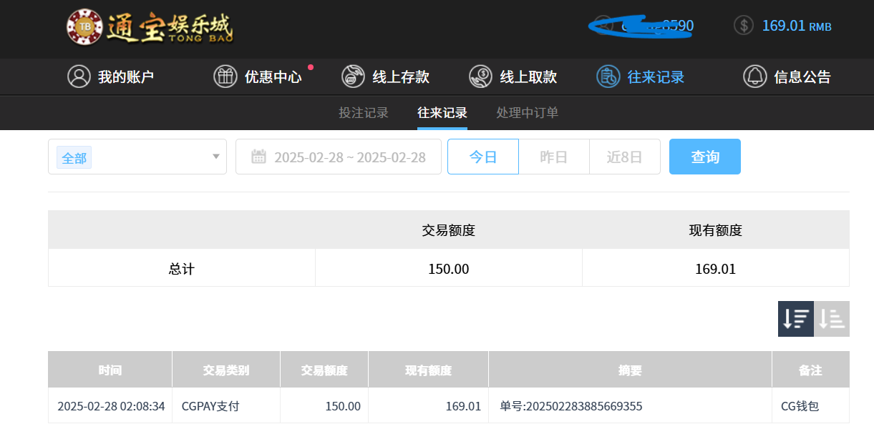Click the 169.01 RMB balance link

[796, 26]
